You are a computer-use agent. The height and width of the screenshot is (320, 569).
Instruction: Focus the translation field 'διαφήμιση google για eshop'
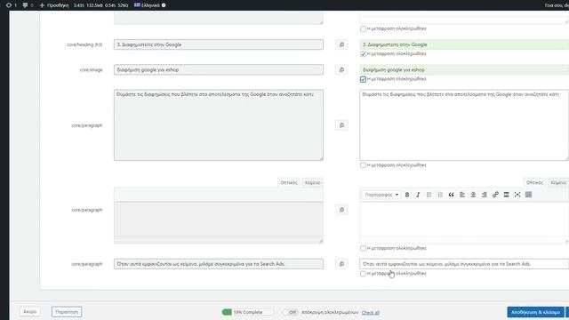click(464, 69)
